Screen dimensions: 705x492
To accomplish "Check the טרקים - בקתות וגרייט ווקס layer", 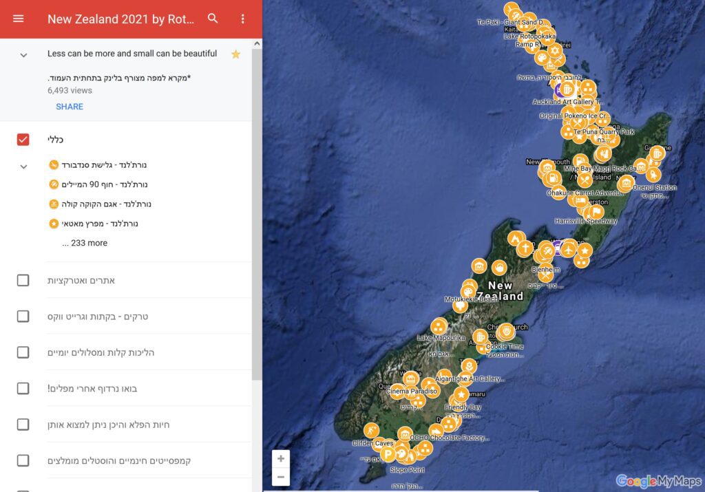I will (x=23, y=316).
